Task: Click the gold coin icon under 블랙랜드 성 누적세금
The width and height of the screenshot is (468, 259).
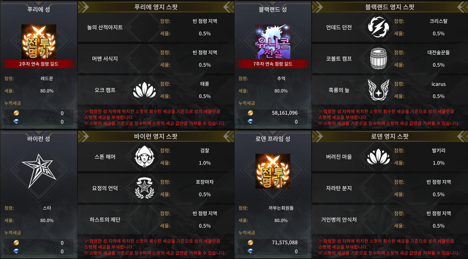Action: click(x=250, y=113)
